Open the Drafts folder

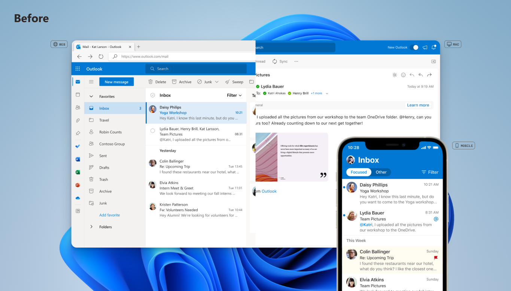pos(115,167)
